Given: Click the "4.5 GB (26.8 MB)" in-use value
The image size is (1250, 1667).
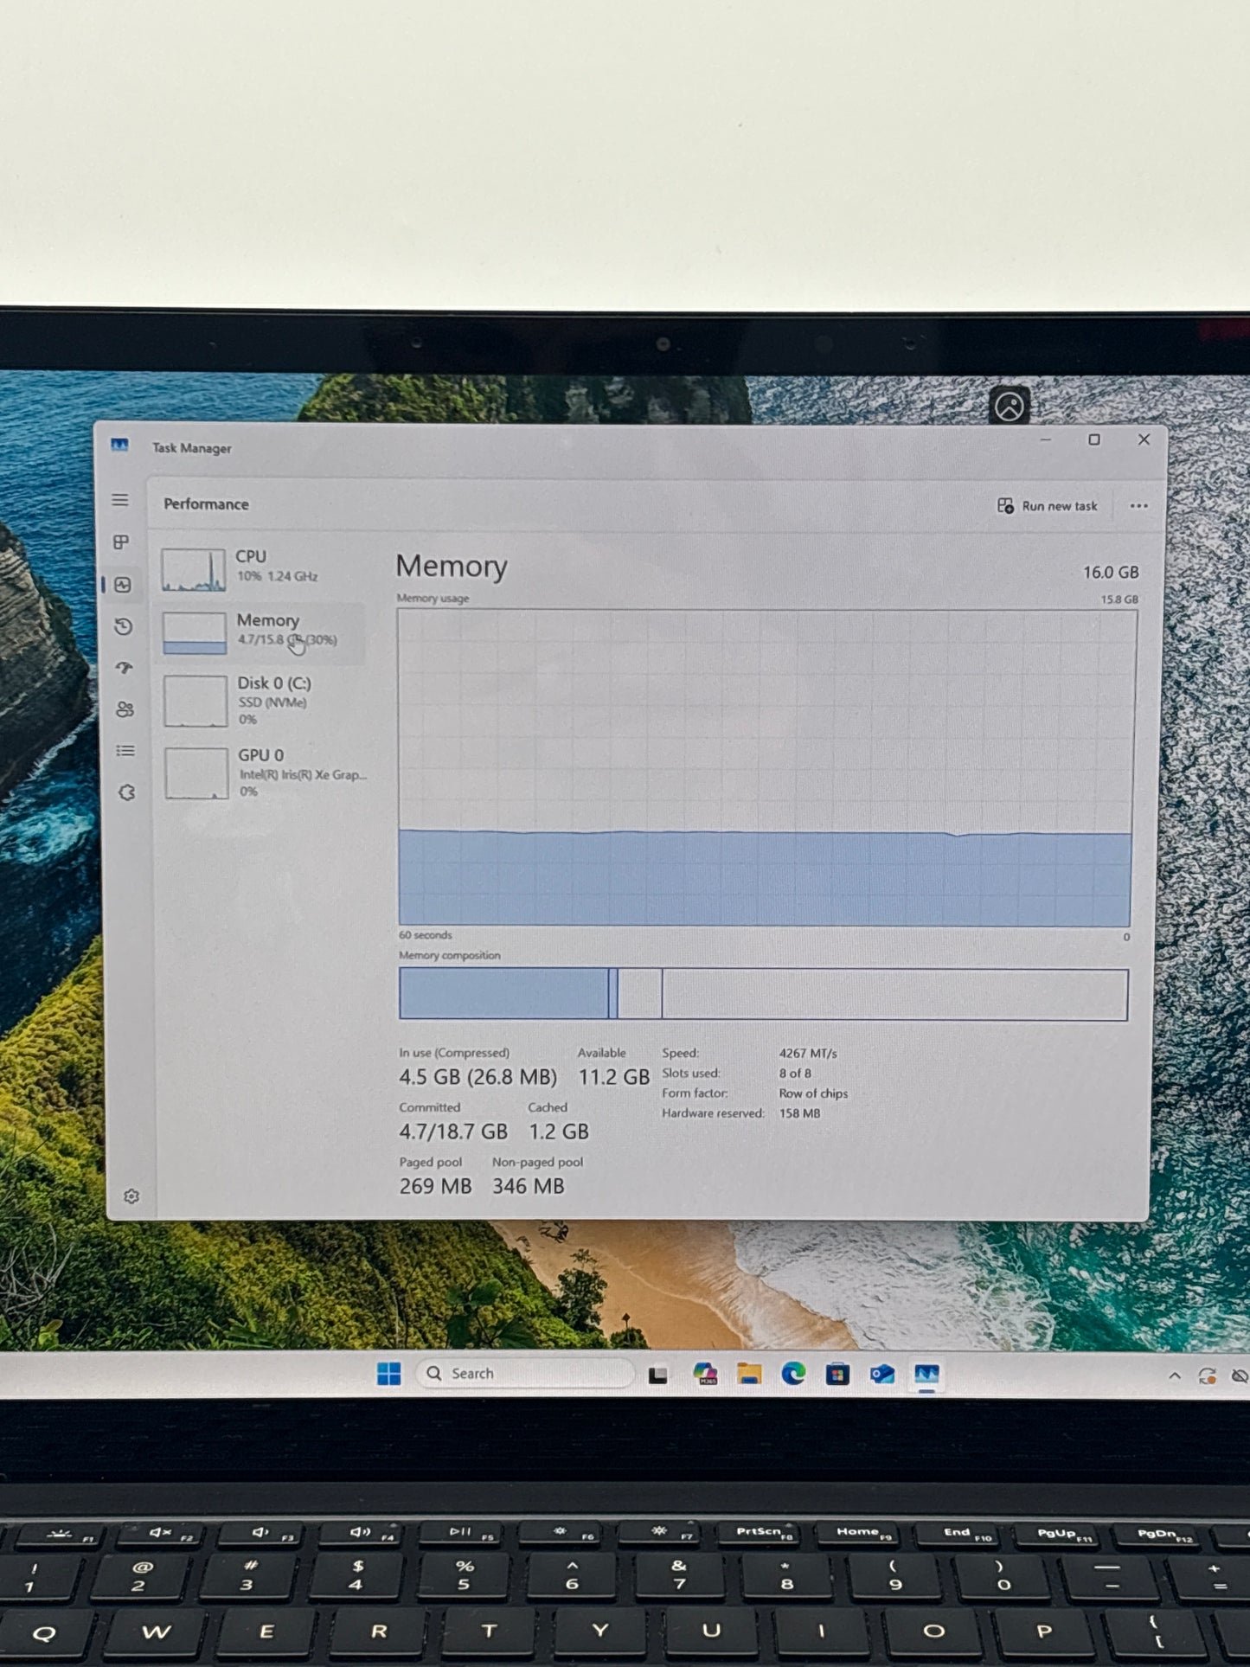Looking at the screenshot, I should [478, 1077].
